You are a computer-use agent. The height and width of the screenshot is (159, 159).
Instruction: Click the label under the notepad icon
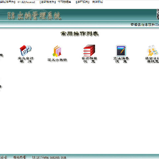click(x=121, y=60)
